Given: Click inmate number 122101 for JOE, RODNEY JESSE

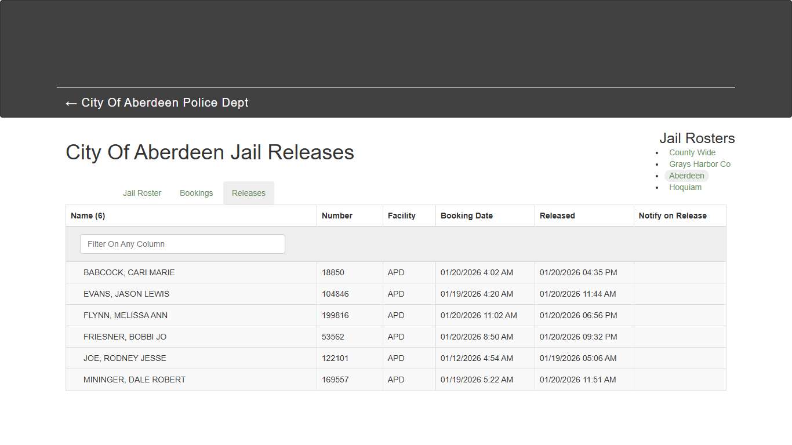Looking at the screenshot, I should pos(335,358).
